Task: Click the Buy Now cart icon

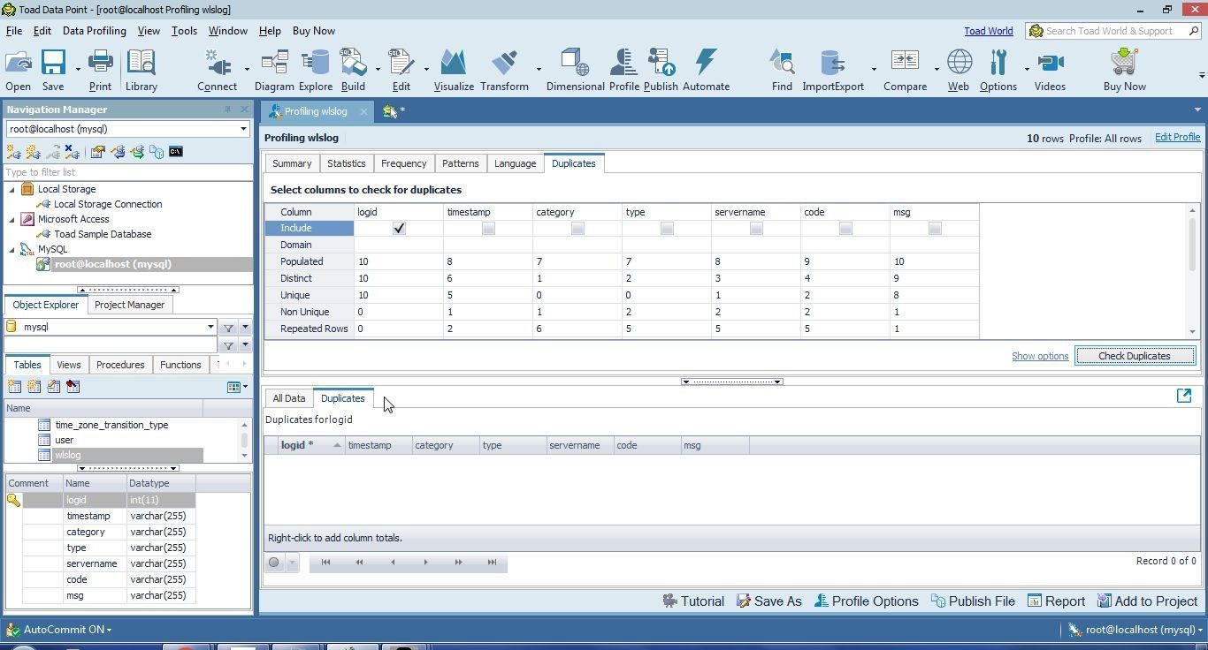Action: coord(1124,70)
